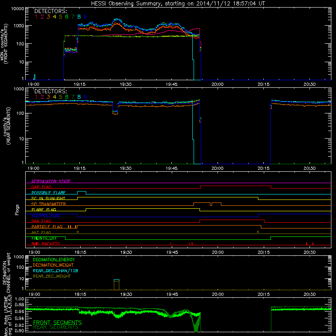
Task: Select detector 6 in front segments legend
Action: (67, 17)
